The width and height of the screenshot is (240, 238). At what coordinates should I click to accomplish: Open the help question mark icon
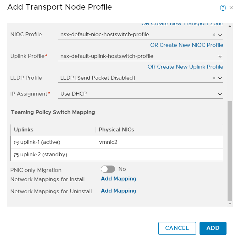click(223, 8)
